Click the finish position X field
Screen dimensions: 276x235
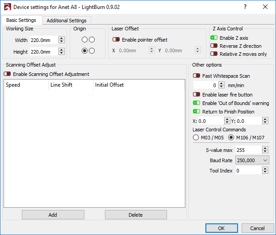point(211,121)
